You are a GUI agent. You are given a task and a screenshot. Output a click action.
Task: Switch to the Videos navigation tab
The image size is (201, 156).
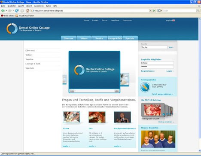point(84,38)
